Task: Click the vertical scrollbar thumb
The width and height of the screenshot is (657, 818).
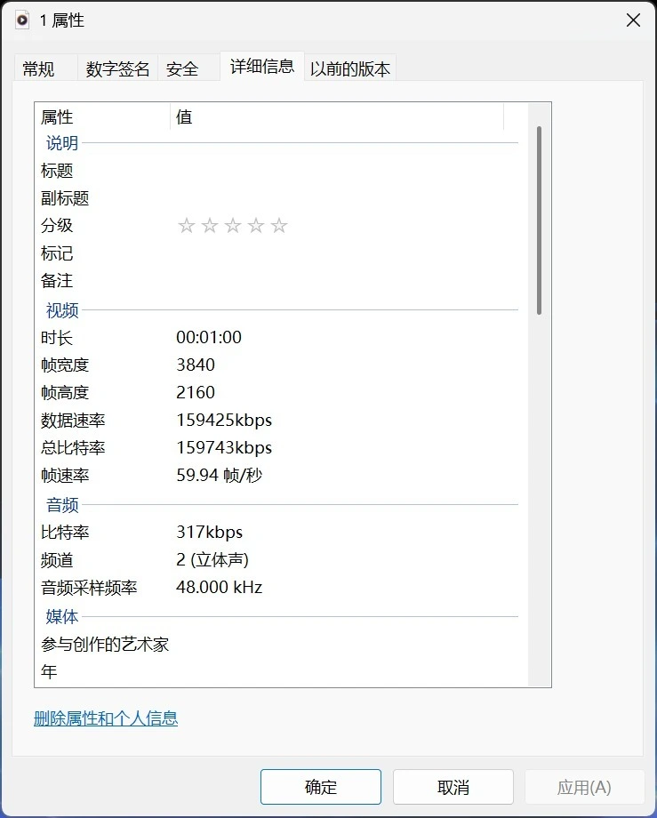Action: tap(539, 220)
